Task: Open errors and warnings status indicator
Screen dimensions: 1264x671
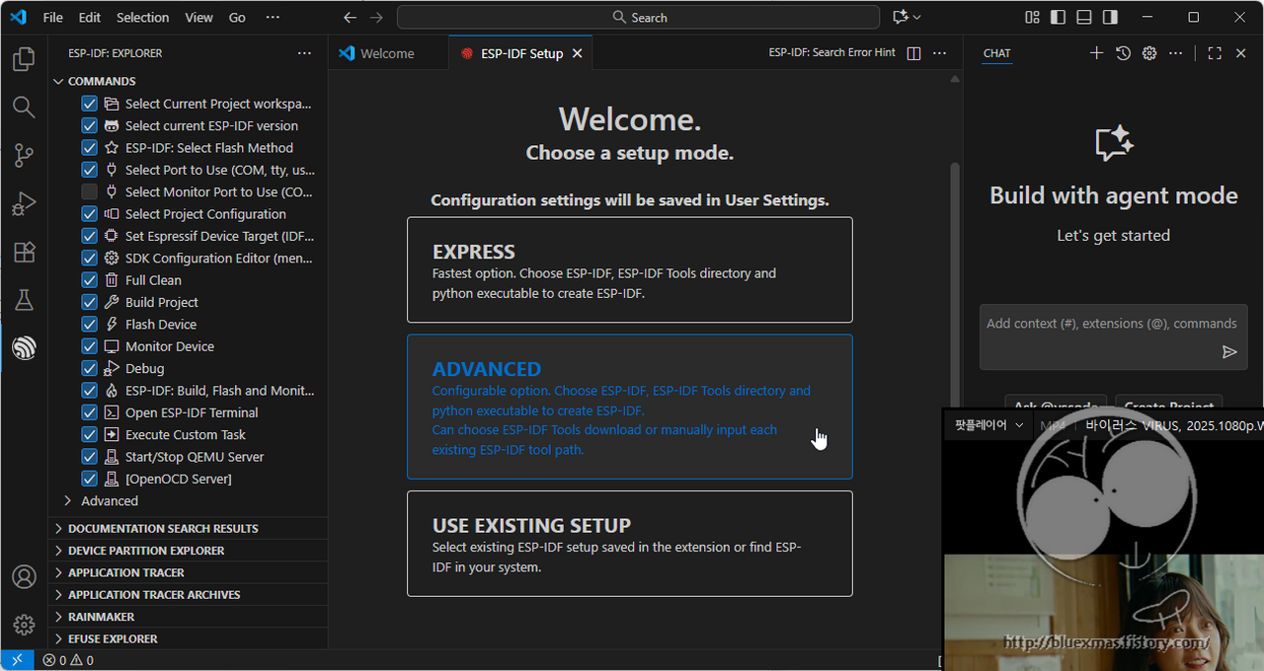Action: click(68, 660)
